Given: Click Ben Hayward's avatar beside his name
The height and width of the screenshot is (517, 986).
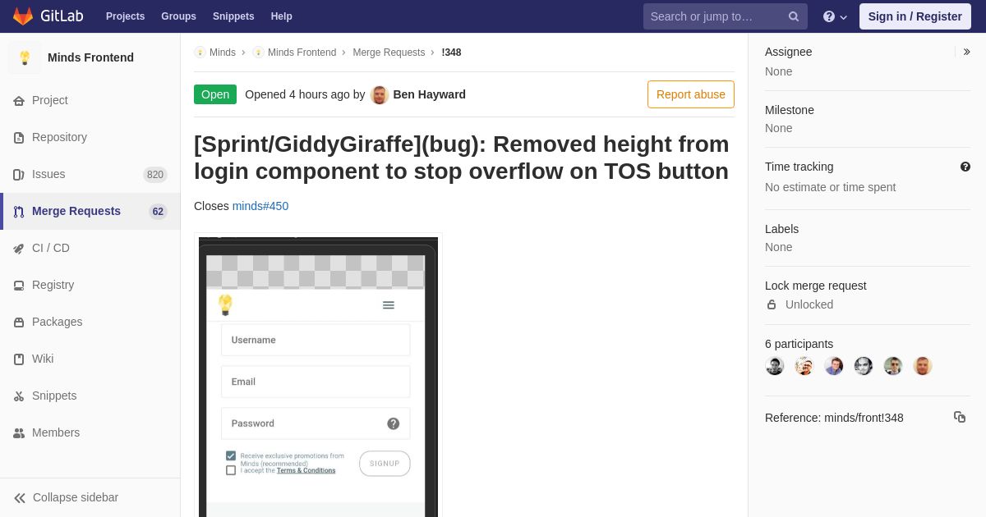Looking at the screenshot, I should click(x=380, y=94).
